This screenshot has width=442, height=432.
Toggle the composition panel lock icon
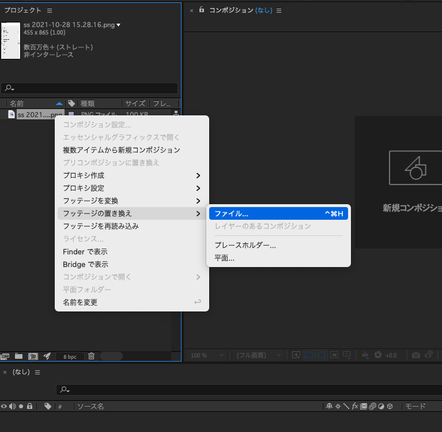(x=202, y=10)
